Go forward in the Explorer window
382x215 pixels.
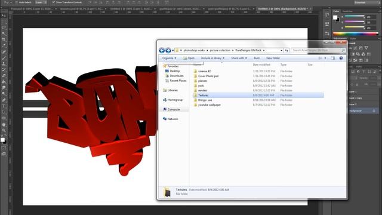point(168,50)
